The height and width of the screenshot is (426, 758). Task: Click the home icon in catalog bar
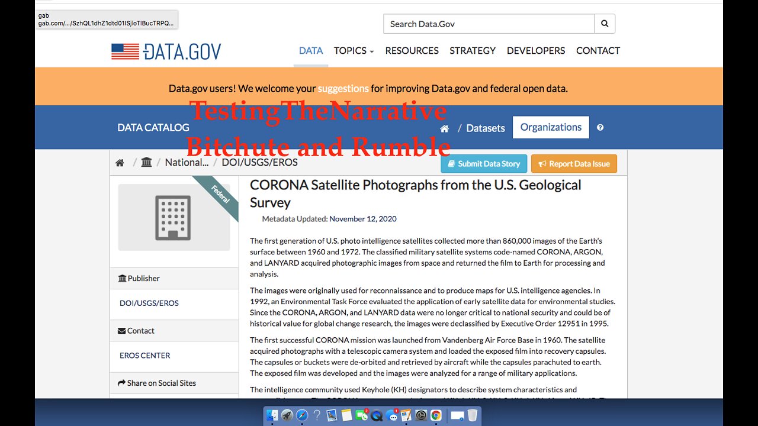tap(445, 128)
